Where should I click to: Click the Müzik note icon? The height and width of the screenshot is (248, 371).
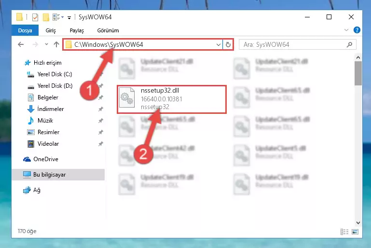(31, 121)
